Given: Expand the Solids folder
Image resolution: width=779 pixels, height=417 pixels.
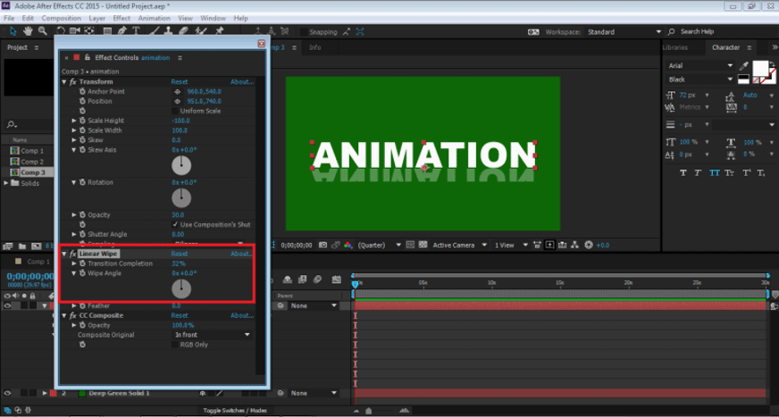Looking at the screenshot, I should (6, 183).
